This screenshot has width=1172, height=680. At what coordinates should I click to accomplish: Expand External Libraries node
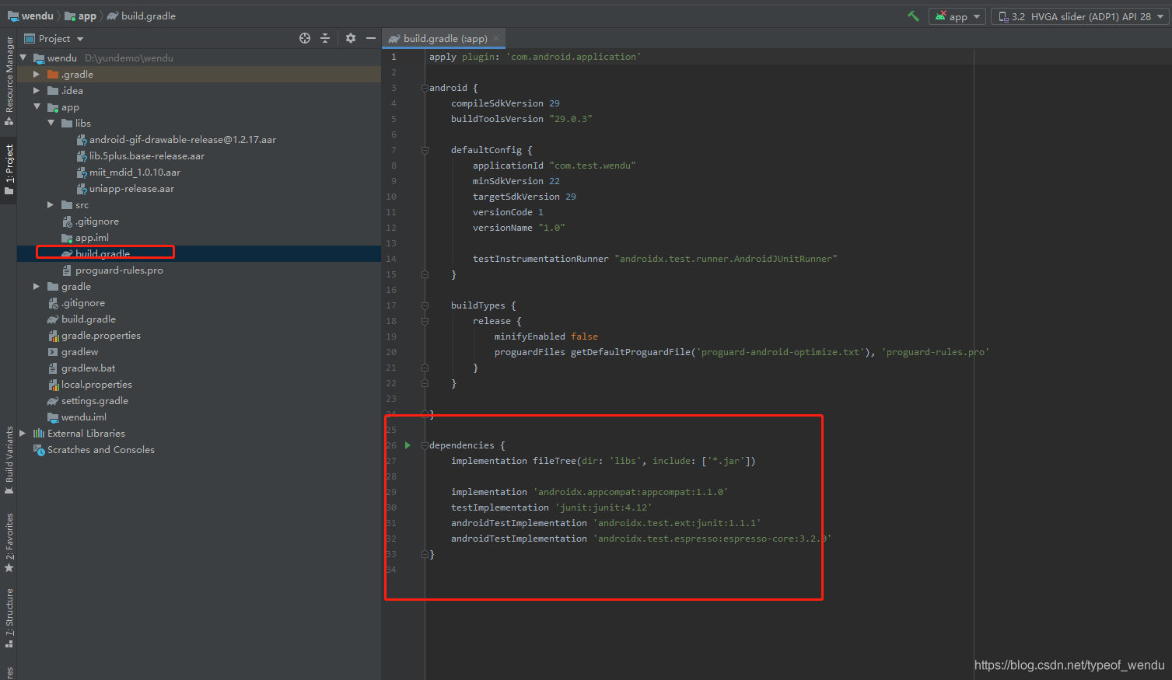(23, 433)
